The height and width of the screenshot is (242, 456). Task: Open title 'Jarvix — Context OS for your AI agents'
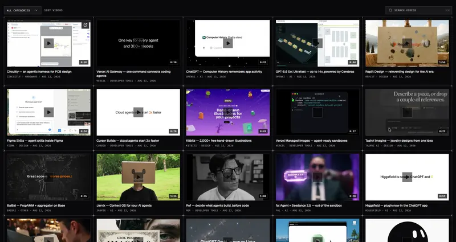pos(124,206)
